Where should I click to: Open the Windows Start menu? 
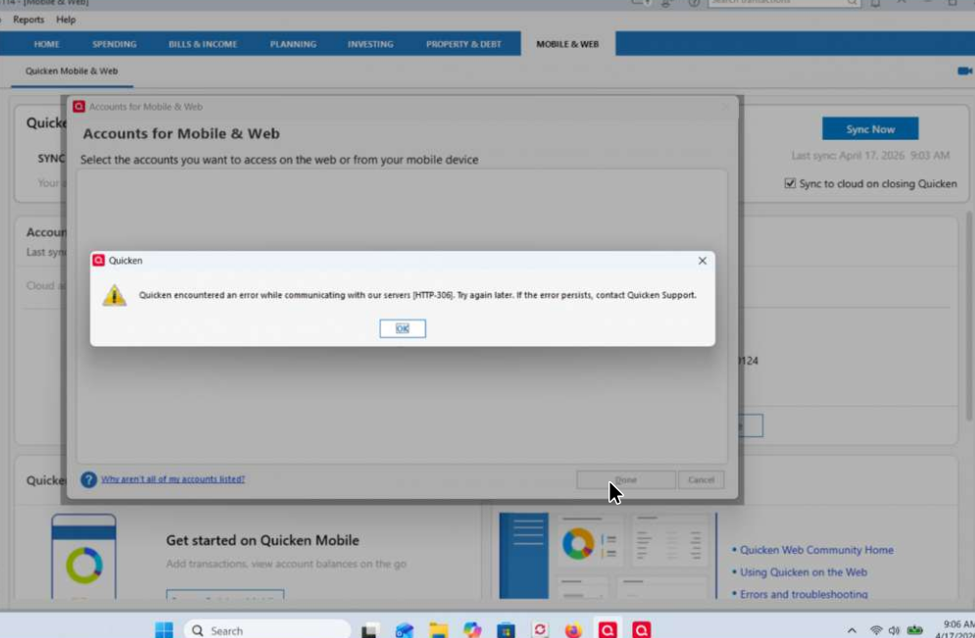pos(165,630)
